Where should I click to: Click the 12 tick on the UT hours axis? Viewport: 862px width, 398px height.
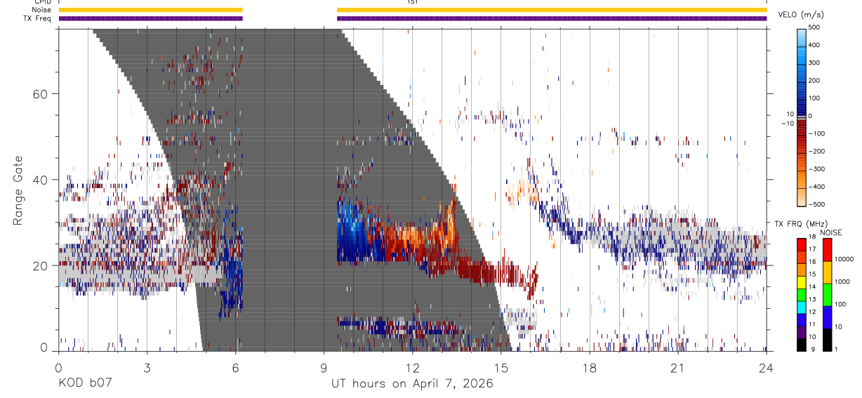pos(412,367)
